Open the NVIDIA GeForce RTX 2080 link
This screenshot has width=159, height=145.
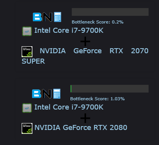pyautogui.click(x=81, y=128)
